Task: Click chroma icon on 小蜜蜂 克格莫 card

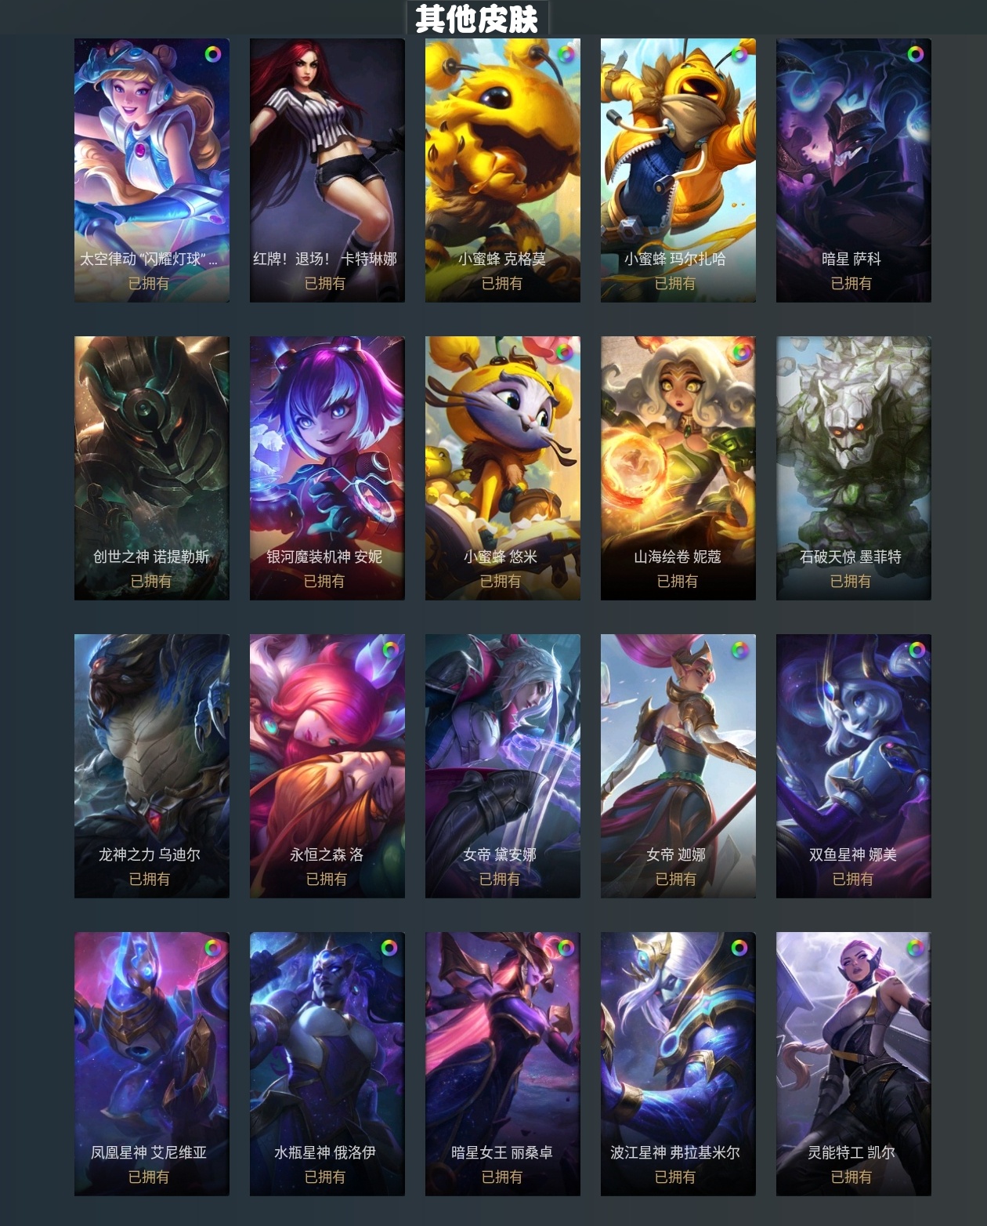Action: pos(566,54)
